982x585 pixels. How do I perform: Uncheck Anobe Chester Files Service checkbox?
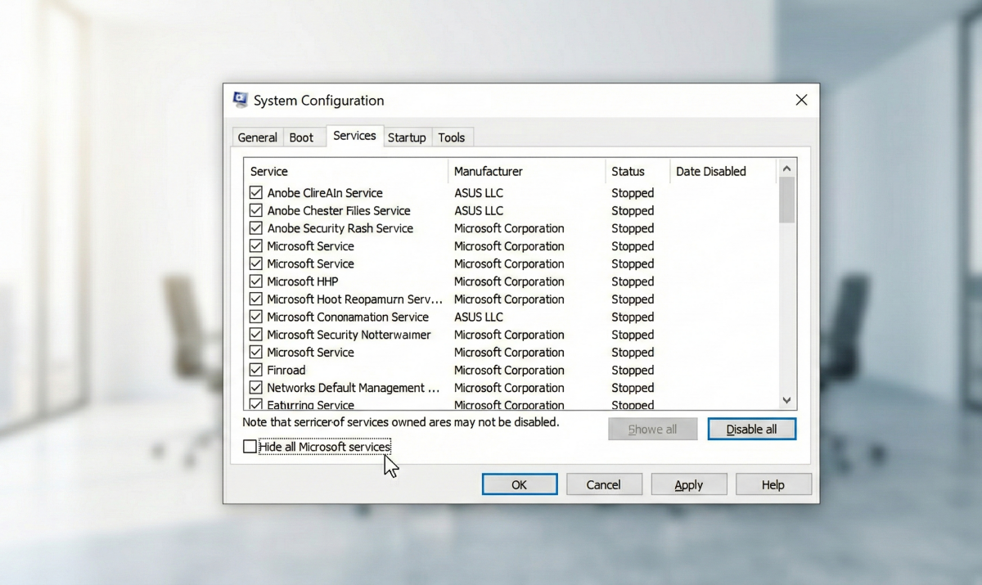pyautogui.click(x=255, y=210)
